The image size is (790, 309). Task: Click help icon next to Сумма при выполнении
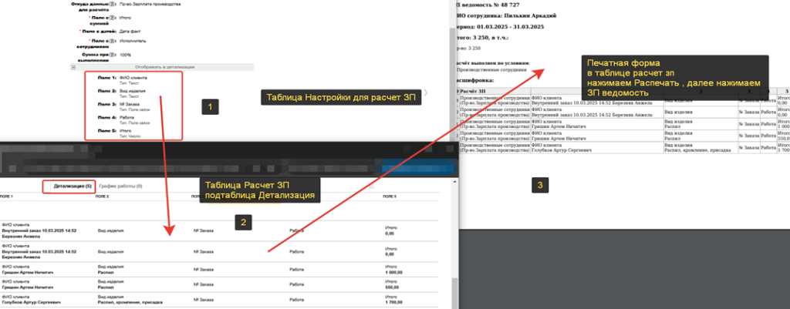point(113,55)
